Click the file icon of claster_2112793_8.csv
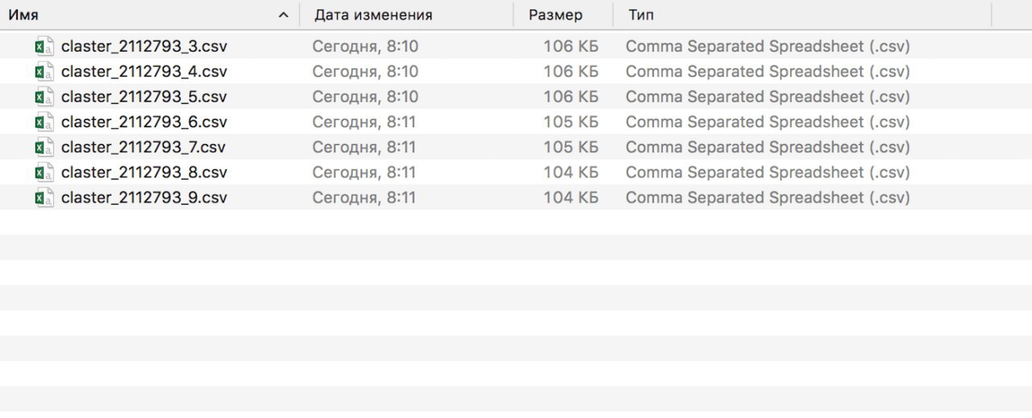The width and height of the screenshot is (1032, 418). coord(44,172)
